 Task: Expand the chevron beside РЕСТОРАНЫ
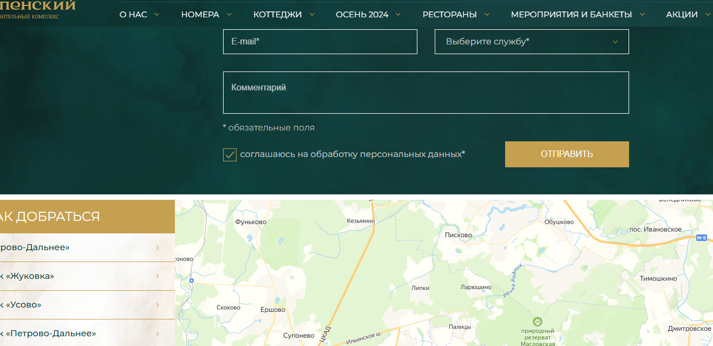[x=487, y=15]
